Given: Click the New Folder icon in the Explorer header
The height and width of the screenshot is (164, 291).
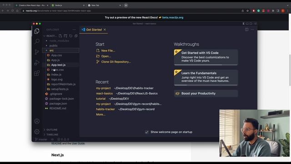Looking at the screenshot, I should coord(65,36).
